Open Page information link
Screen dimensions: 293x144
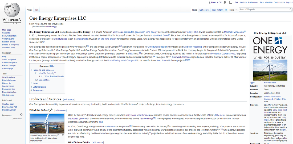(x=9, y=92)
